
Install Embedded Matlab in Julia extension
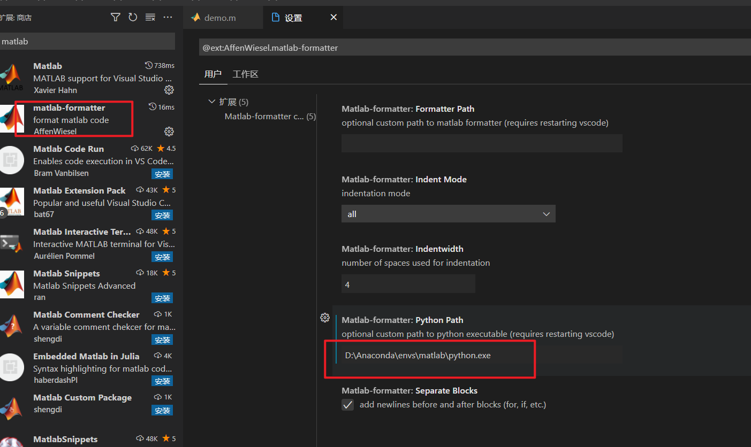(x=162, y=381)
